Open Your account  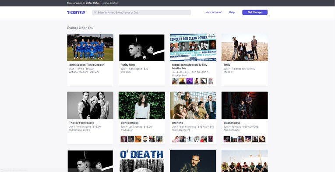(x=214, y=12)
